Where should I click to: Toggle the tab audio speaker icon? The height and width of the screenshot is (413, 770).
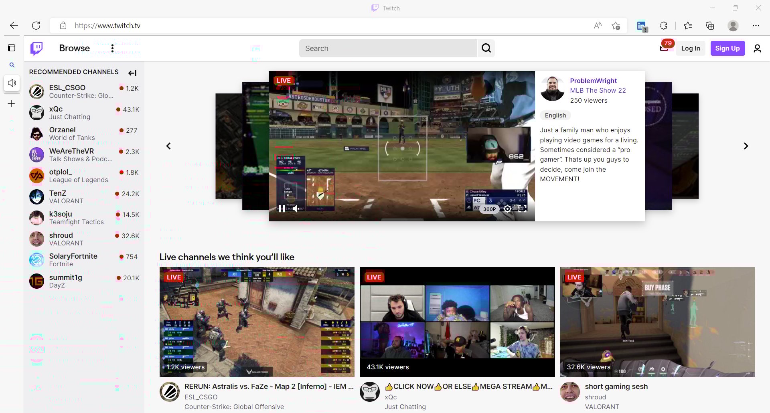(x=12, y=83)
